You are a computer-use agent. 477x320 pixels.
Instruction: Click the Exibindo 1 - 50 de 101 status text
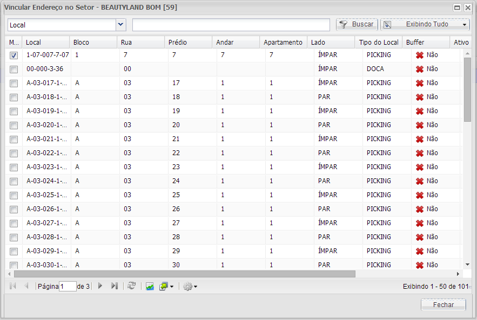point(435,287)
